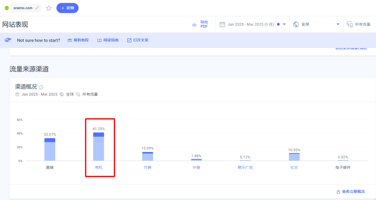
Task: Select the 社交 channel link
Action: pos(294,167)
